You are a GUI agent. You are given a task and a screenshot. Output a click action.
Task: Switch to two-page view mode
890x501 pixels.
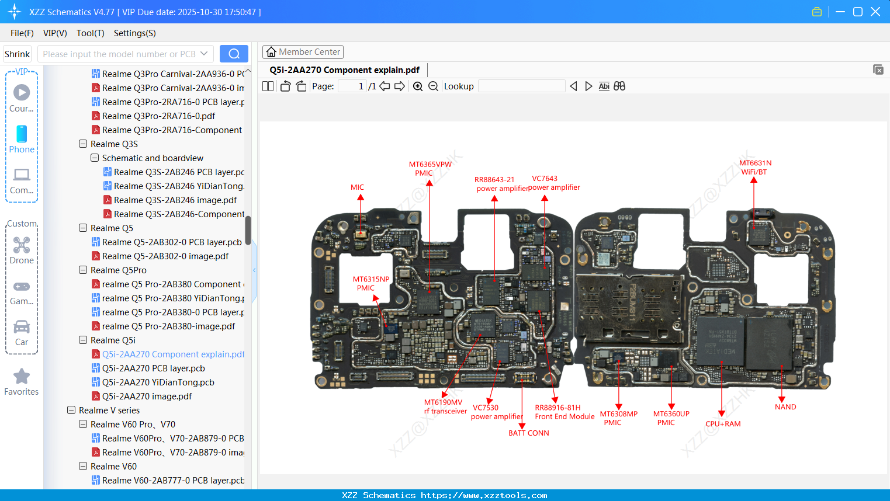coord(268,86)
